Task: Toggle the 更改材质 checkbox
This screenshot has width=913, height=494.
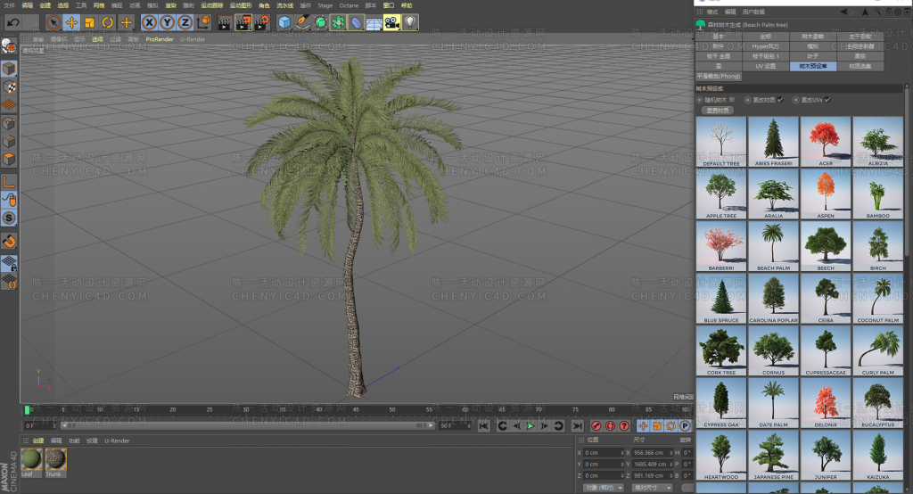Action: click(x=780, y=100)
